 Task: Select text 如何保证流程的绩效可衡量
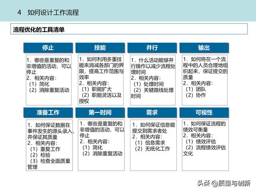(204, 127)
